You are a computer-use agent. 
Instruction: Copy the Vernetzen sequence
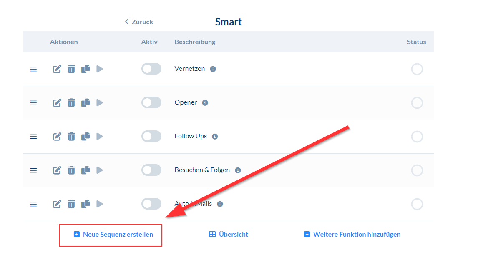pos(86,69)
